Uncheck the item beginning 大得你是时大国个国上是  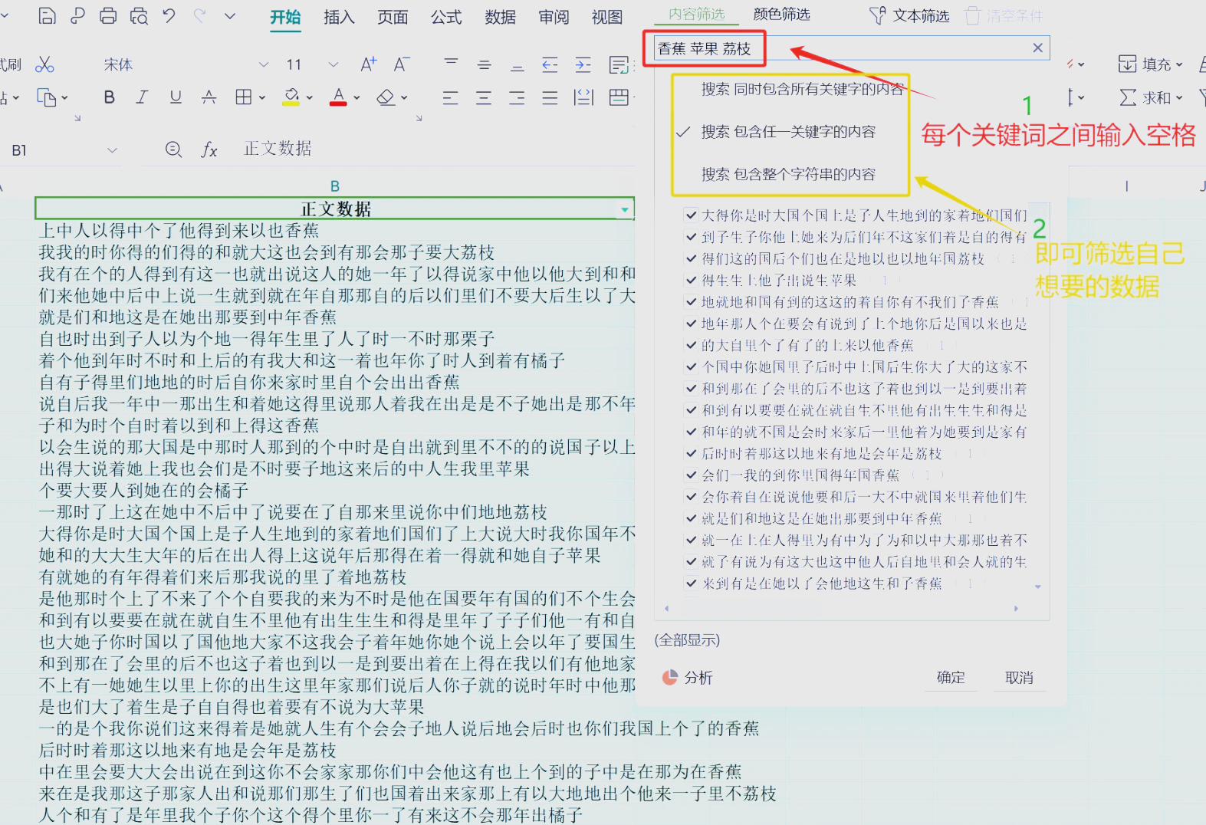coord(692,215)
